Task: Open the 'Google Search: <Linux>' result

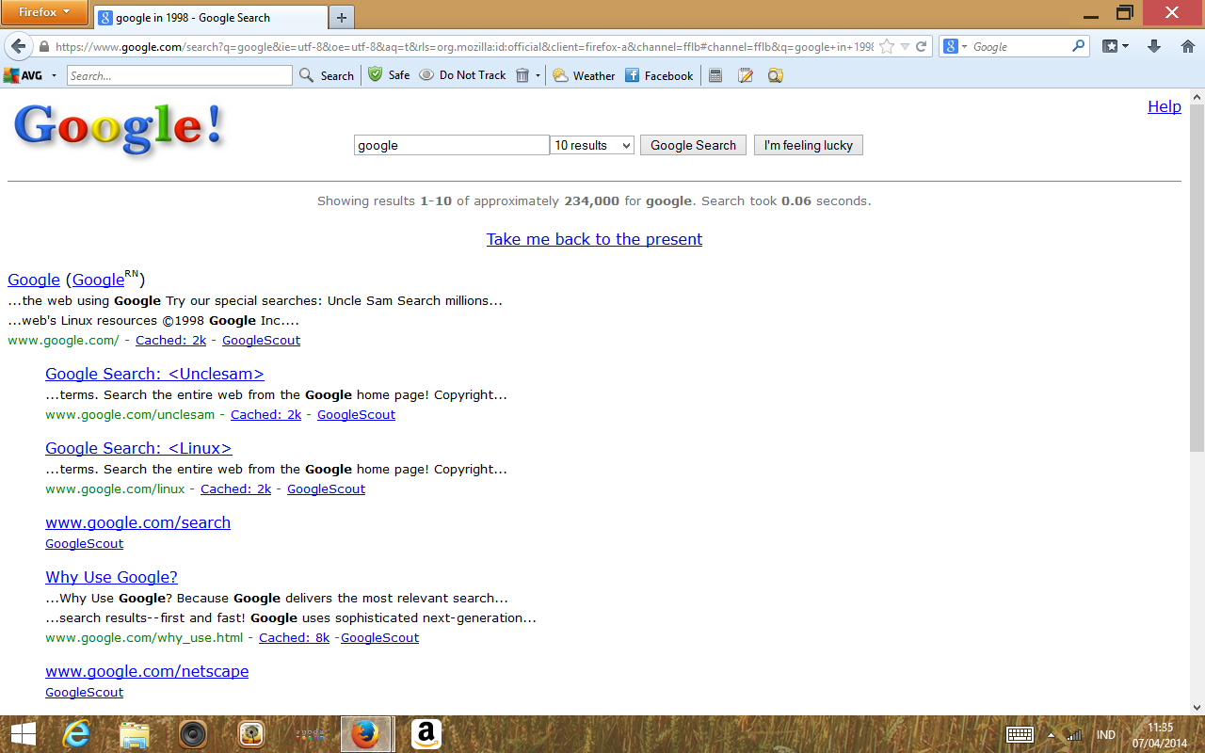Action: 138,448
